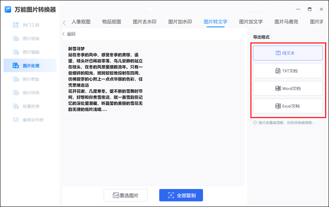Image resolution: width=329 pixels, height=207 pixels.
Task: Choose Excel文档 export format
Action: 288,106
